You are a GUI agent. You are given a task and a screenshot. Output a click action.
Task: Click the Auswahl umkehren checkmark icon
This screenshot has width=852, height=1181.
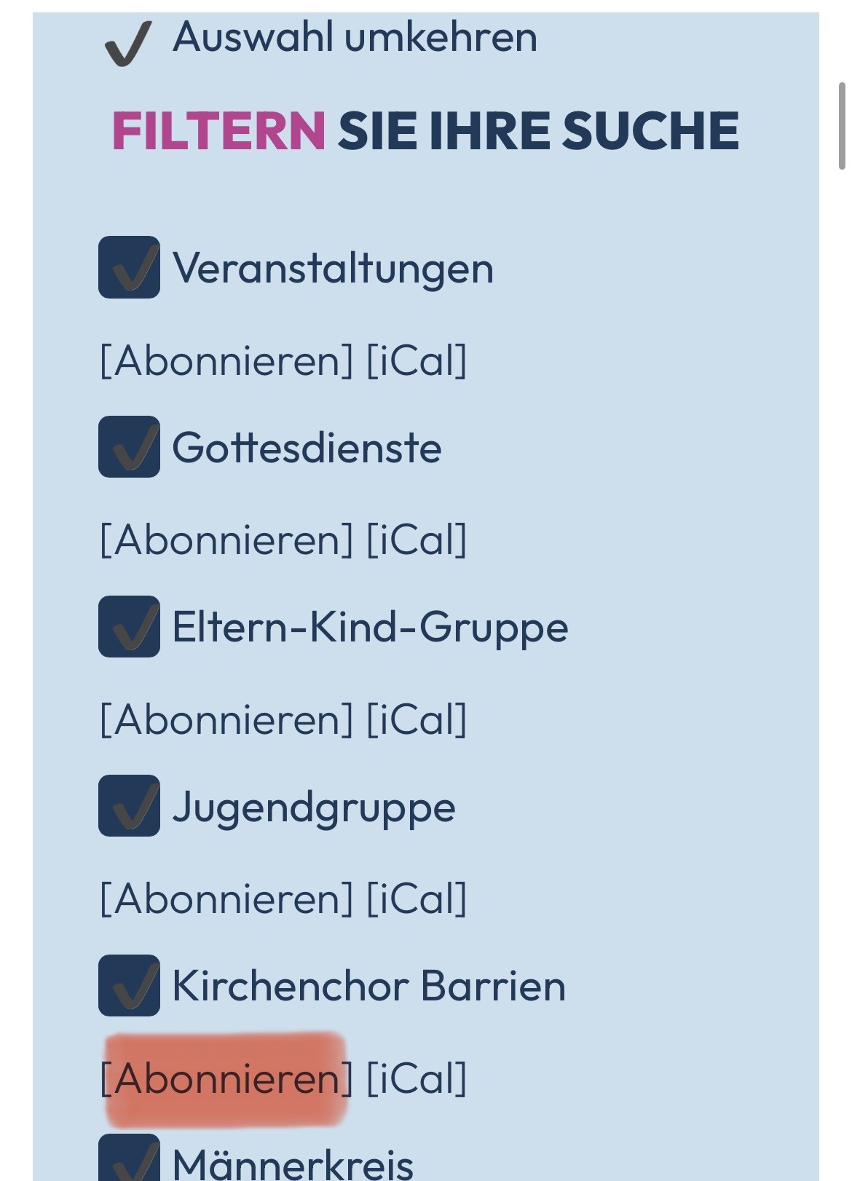pos(127,42)
